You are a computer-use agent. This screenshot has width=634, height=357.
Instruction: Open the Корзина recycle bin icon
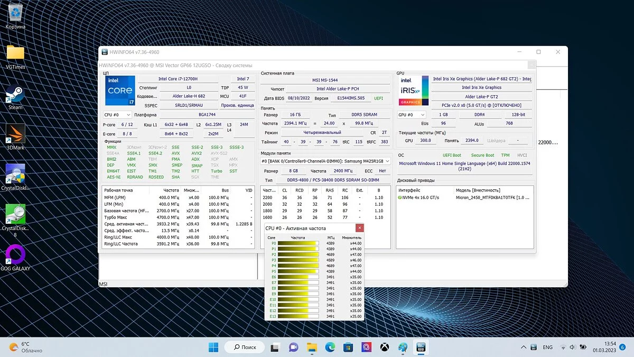tap(15, 14)
